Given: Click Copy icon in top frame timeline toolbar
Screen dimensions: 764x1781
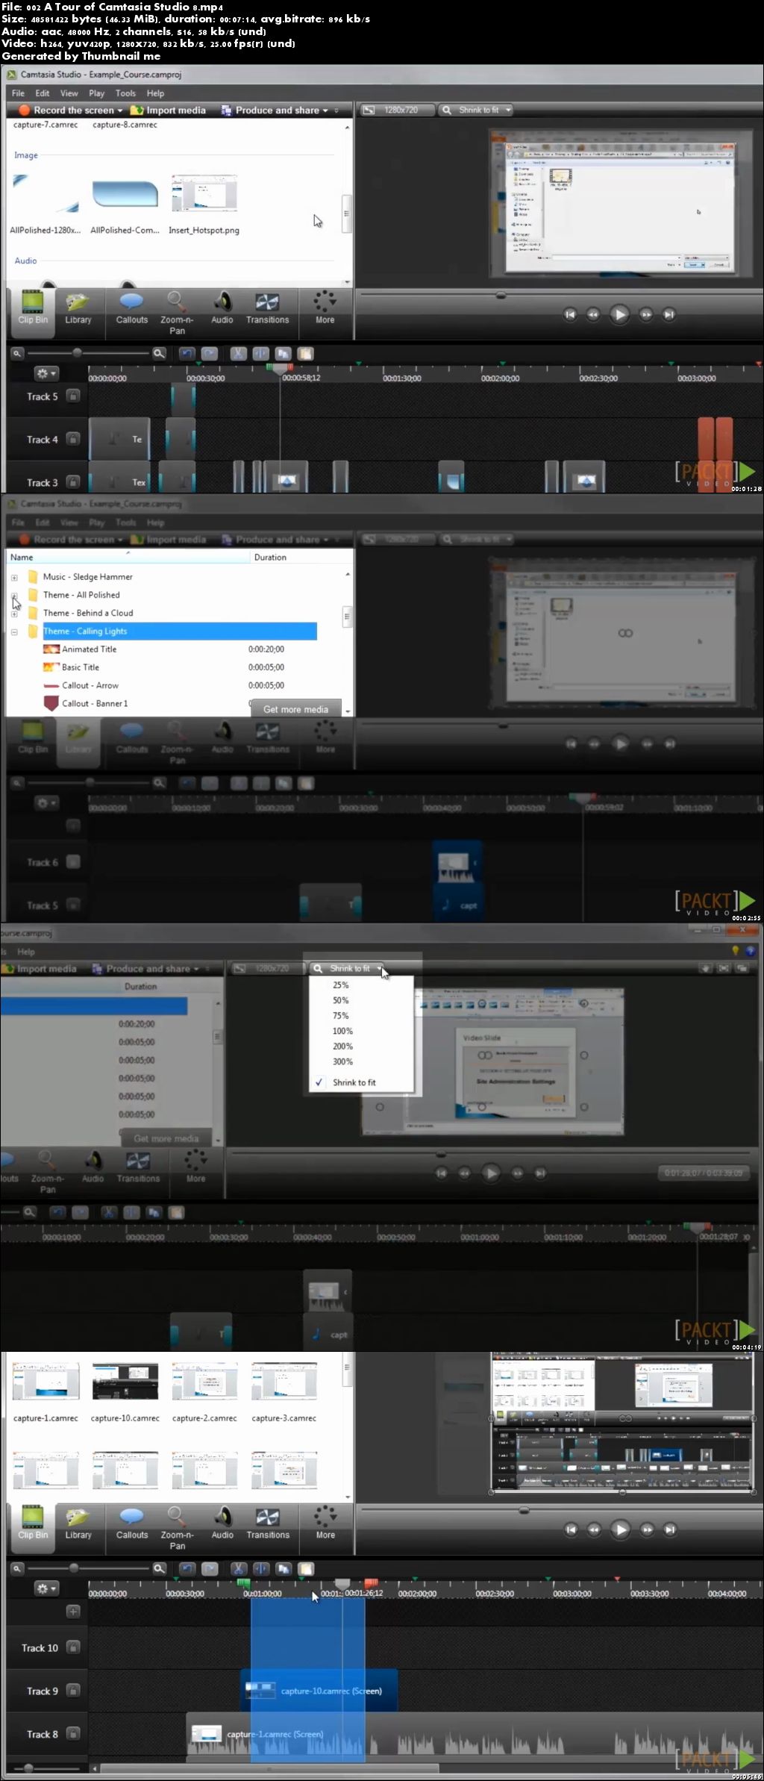Looking at the screenshot, I should point(283,354).
